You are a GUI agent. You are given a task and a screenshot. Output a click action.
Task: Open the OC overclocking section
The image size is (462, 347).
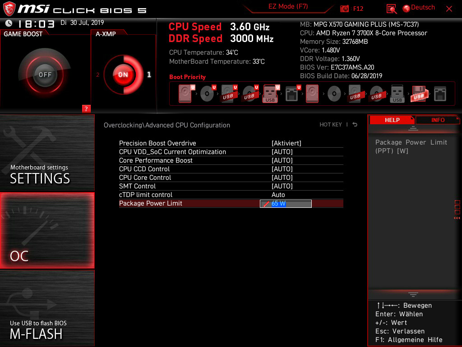click(47, 230)
